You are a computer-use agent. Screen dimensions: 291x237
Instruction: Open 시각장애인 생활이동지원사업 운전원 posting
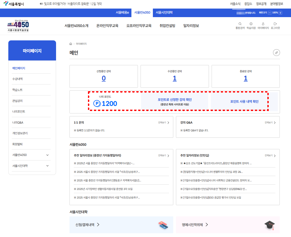click(x=103, y=189)
